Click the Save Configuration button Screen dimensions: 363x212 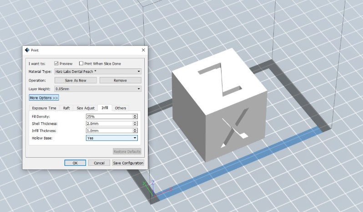(x=128, y=163)
